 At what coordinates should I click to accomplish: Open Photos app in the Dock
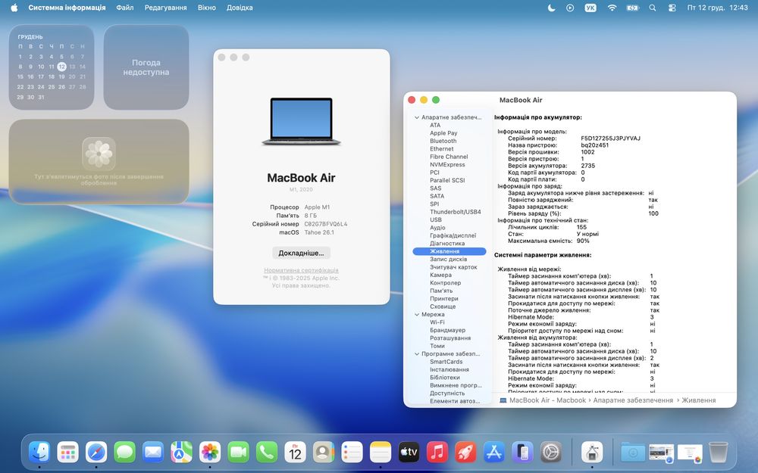click(x=210, y=453)
